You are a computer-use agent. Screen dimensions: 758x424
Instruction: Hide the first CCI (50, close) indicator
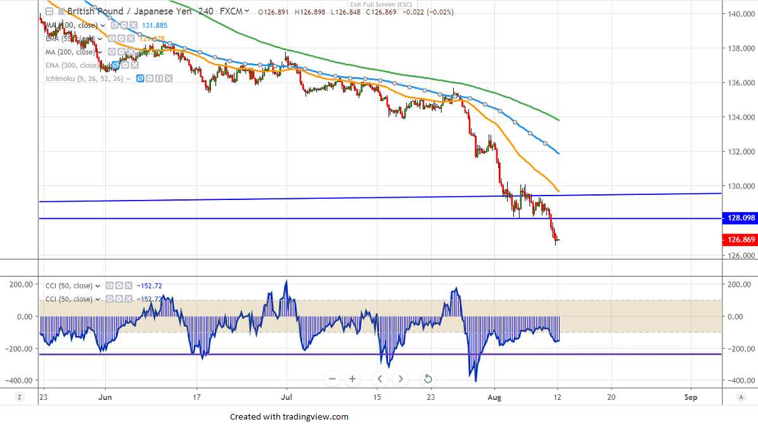[110, 286]
